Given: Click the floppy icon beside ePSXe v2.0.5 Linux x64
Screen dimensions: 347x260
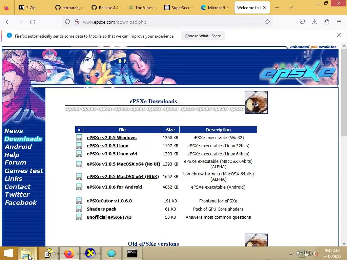Looking at the screenshot, I should 79,154.
